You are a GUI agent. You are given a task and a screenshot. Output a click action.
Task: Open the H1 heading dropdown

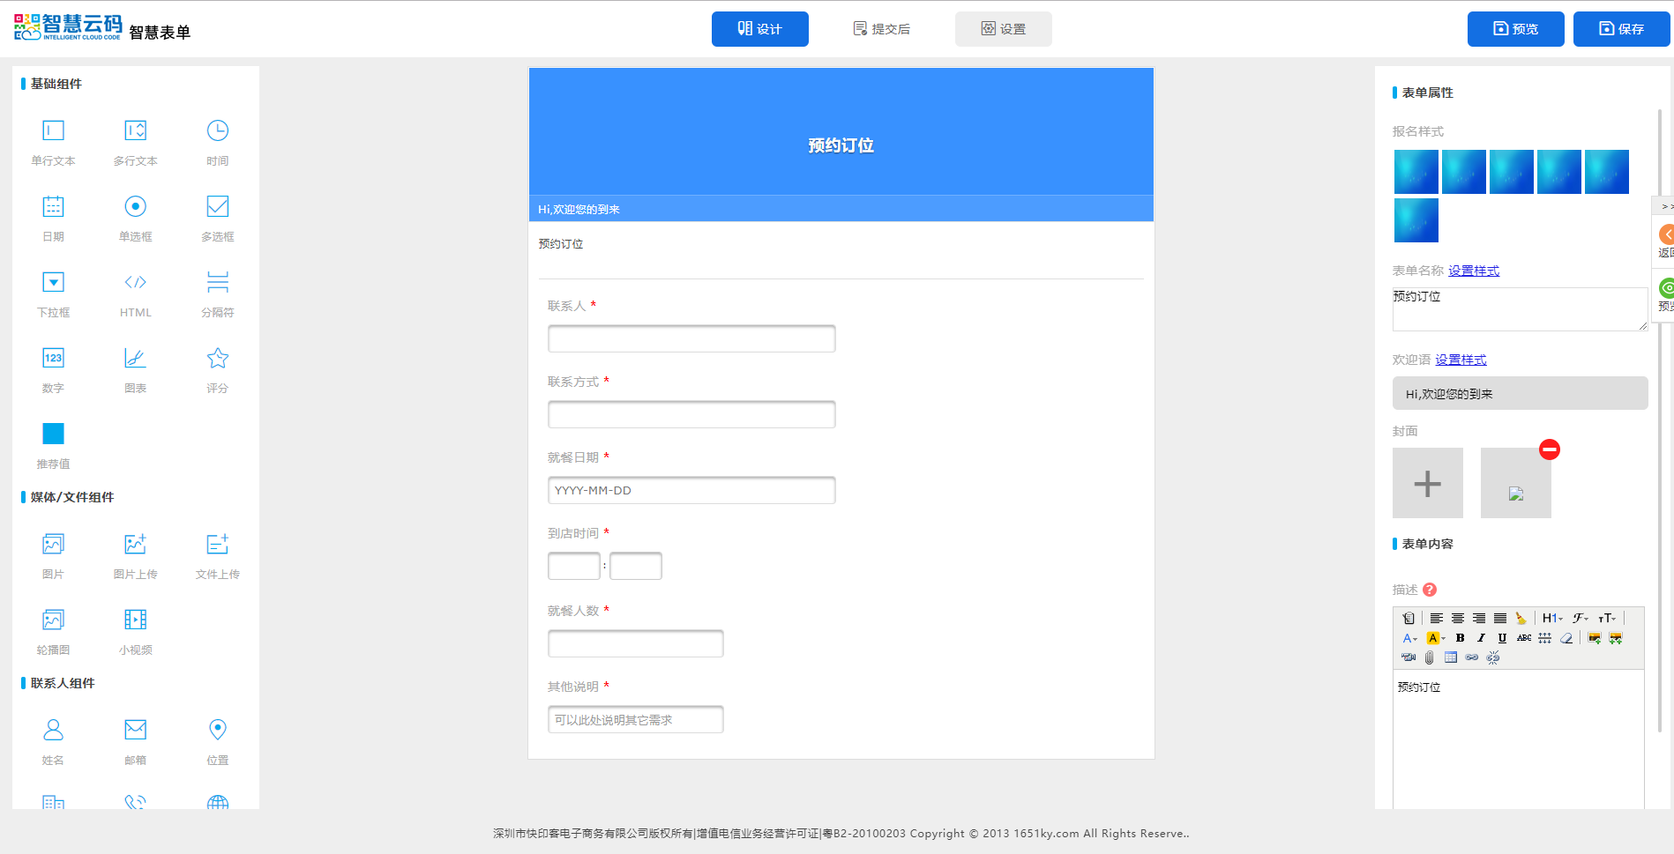click(1551, 619)
